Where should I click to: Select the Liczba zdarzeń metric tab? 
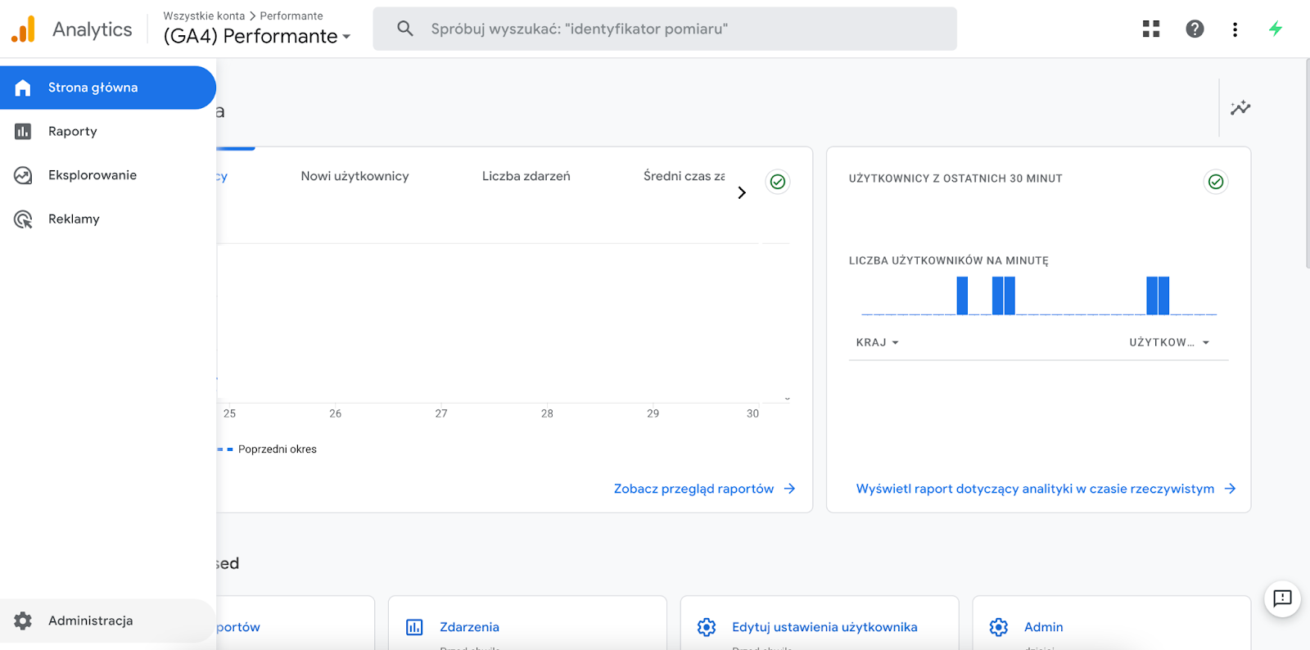526,176
